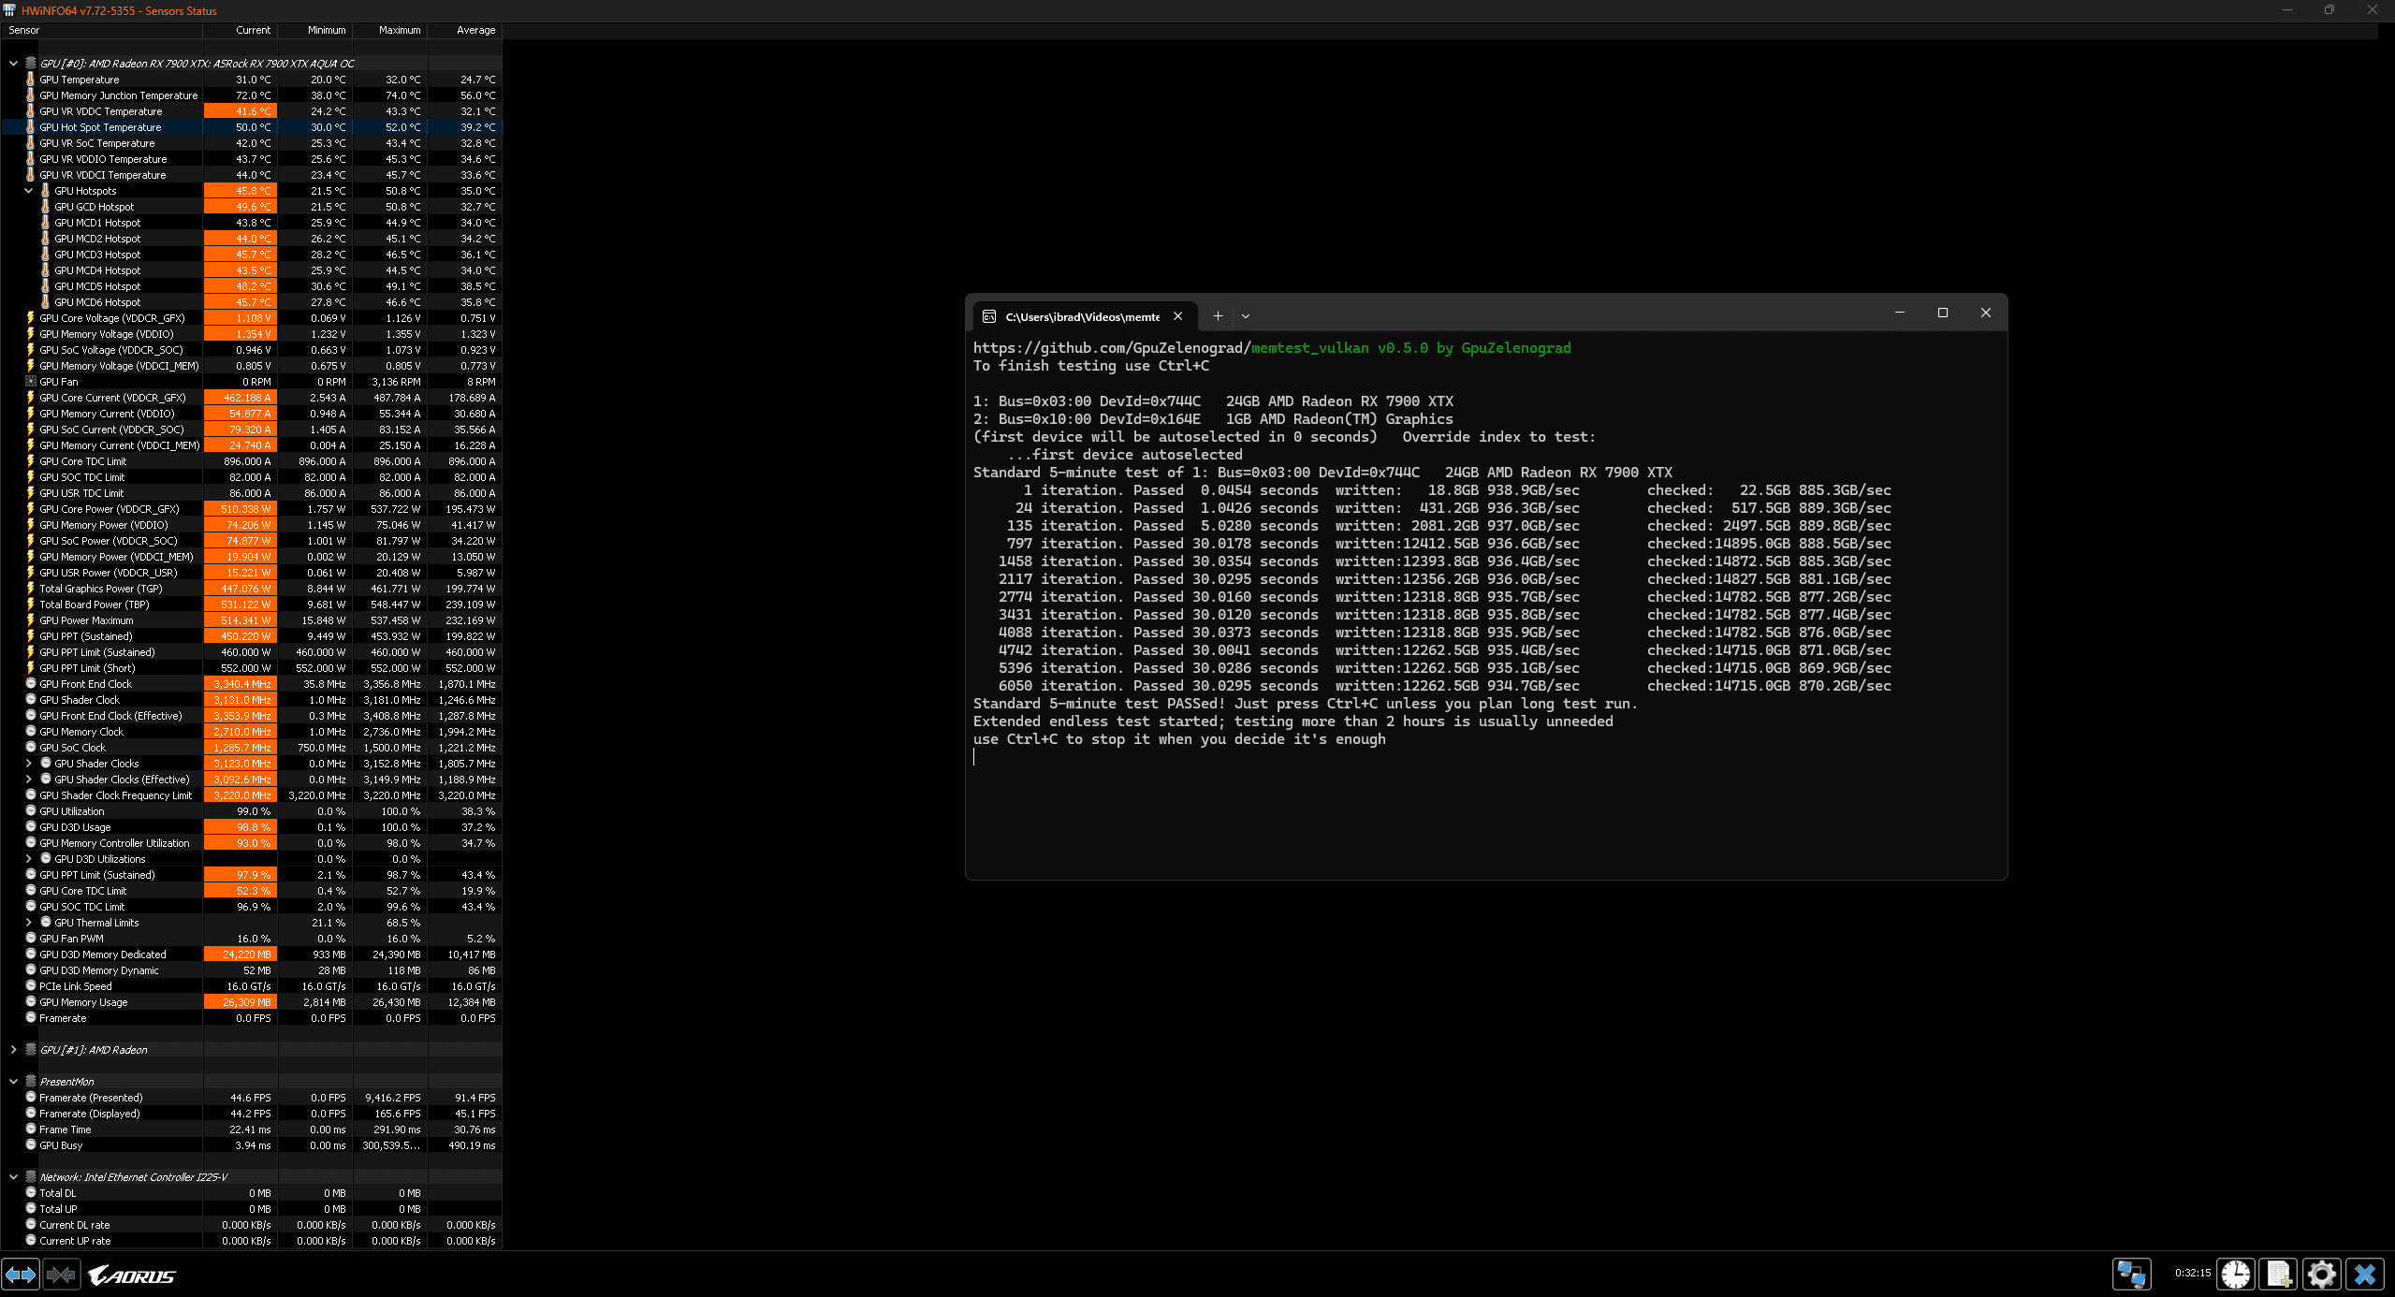Viewport: 2395px width, 1297px height.
Task: Open remote monitoring network computers icon
Action: coord(2131,1275)
